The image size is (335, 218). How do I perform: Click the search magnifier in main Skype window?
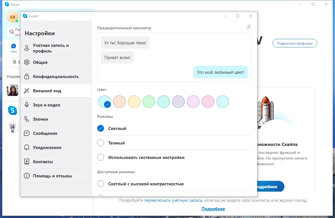12,32
